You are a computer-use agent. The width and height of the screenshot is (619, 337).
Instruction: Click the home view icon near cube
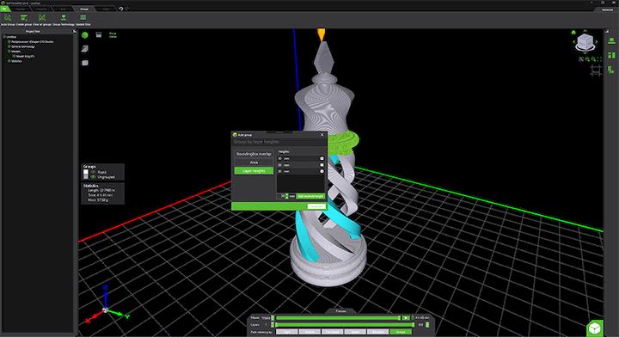(573, 33)
